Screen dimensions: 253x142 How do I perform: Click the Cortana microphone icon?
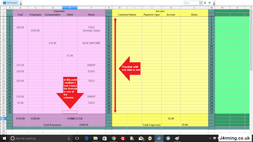point(69,138)
